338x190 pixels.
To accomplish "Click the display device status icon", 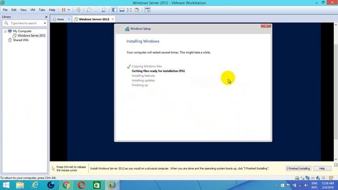I will pyautogui.click(x=323, y=178).
